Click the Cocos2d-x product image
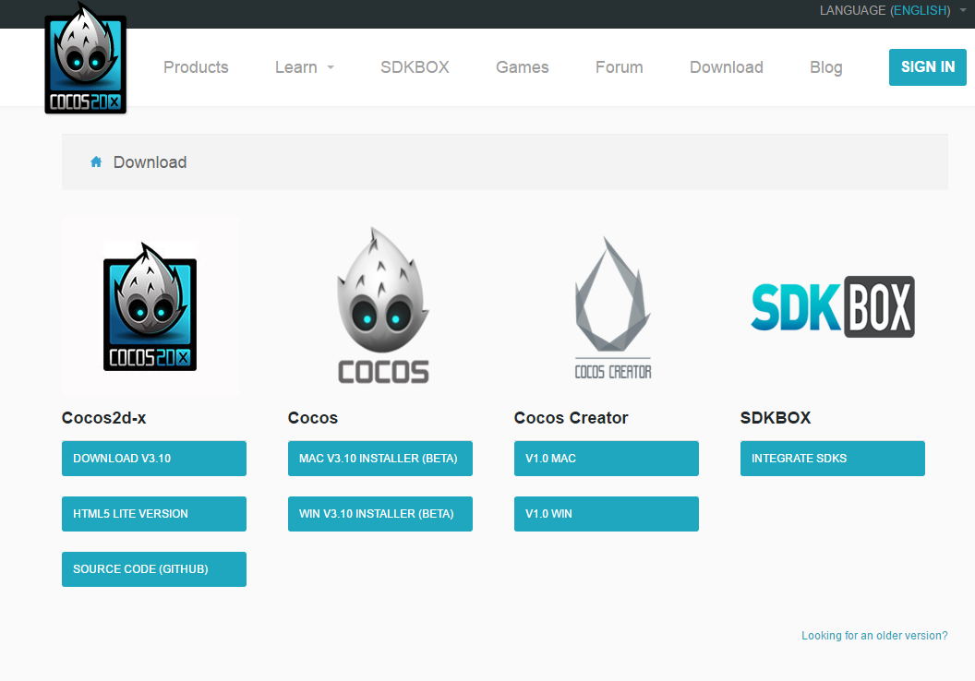Image resolution: width=975 pixels, height=681 pixels. pos(150,306)
